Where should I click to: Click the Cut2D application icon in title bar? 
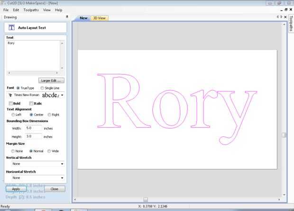click(3, 3)
